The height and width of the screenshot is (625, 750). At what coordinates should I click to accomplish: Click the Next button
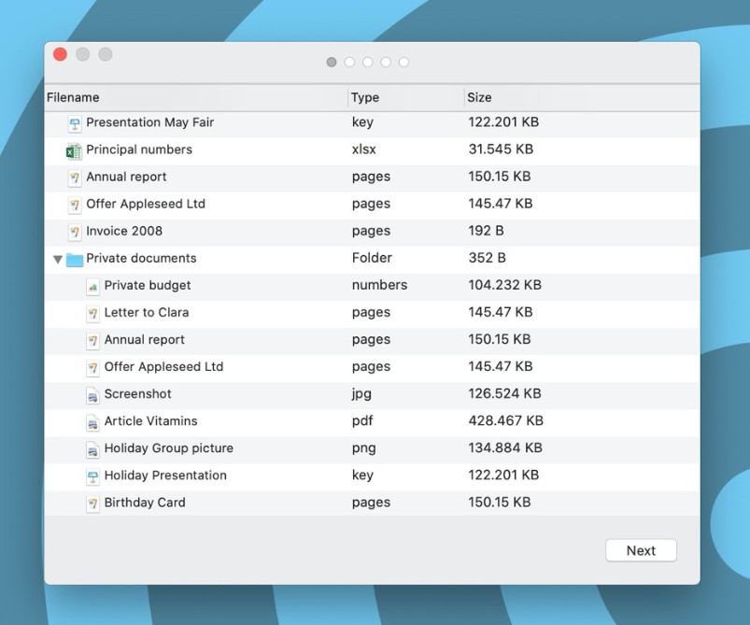(x=641, y=550)
